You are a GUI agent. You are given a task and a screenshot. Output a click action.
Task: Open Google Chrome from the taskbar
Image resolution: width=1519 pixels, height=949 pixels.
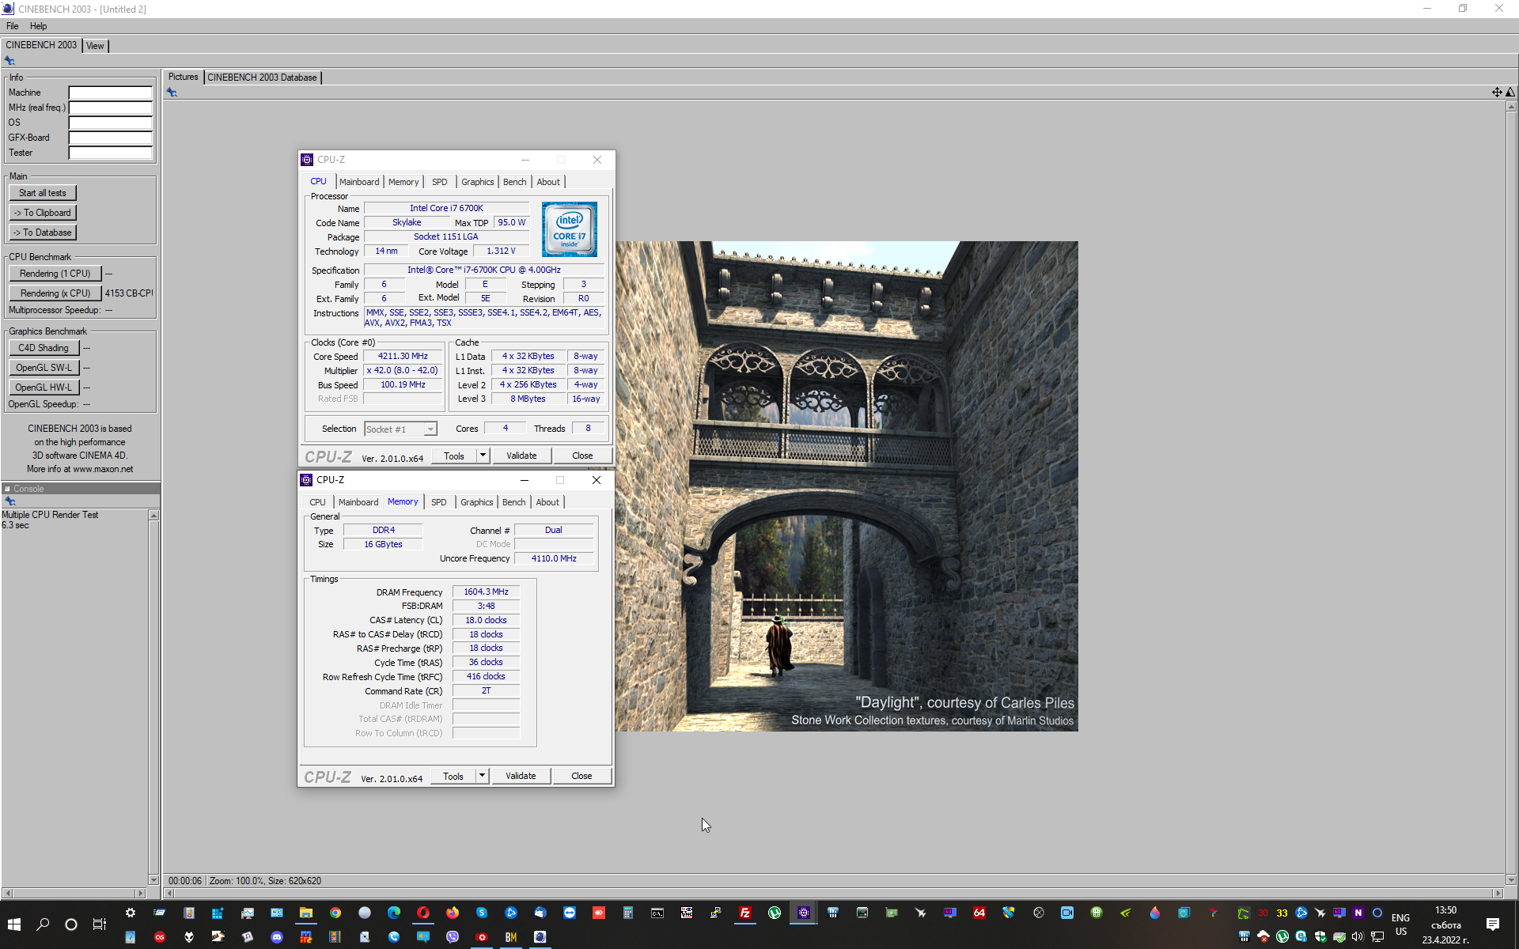(x=335, y=913)
